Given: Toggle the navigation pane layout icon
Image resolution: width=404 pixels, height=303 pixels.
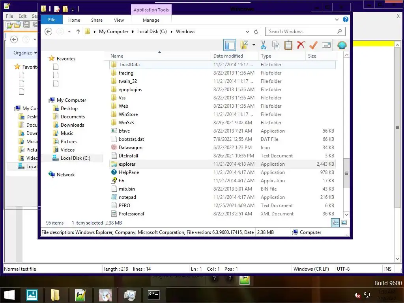Looking at the screenshot, I should 229,45.
